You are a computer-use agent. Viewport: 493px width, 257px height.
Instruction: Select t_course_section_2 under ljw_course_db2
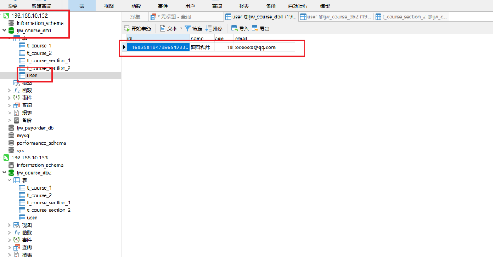[49, 210]
